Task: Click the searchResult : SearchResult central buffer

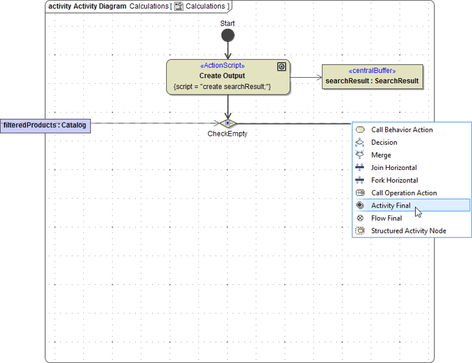Action: pos(372,76)
